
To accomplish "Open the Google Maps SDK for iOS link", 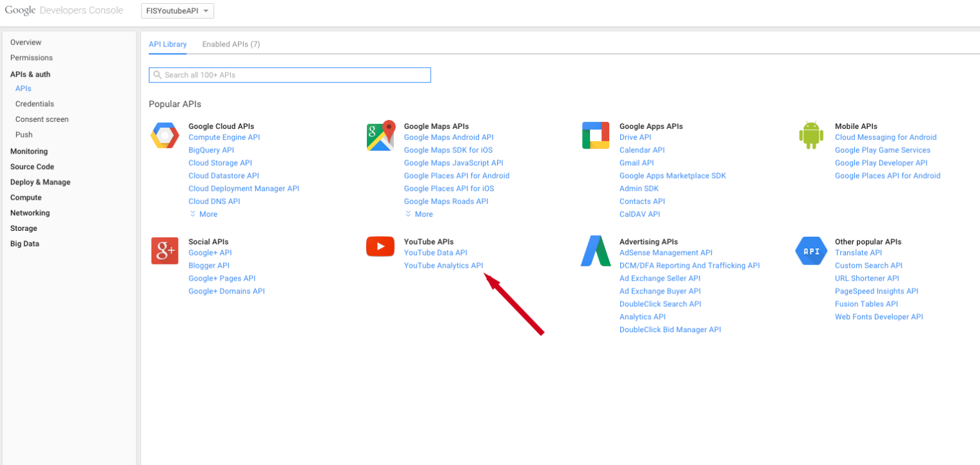I will pos(448,150).
